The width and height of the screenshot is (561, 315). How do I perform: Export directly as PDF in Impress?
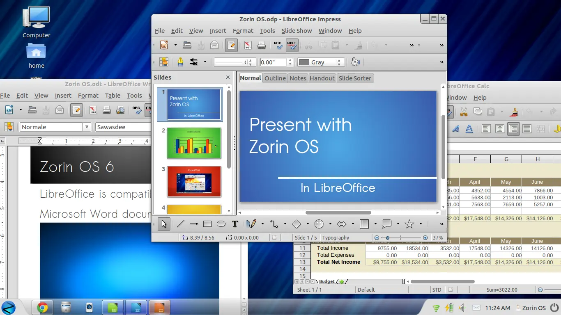pyautogui.click(x=248, y=45)
